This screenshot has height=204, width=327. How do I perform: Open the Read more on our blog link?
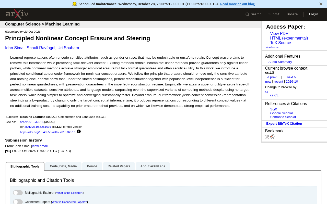pos(237,4)
